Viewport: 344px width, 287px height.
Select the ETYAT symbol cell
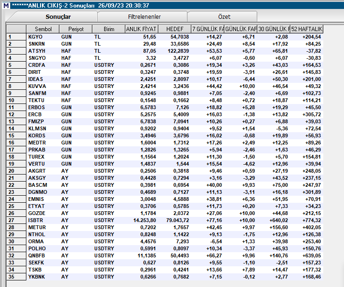tap(43, 206)
